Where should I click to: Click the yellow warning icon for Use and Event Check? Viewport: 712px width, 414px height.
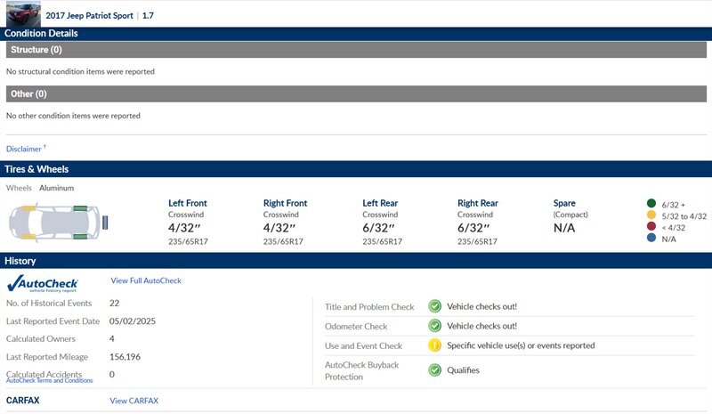click(x=434, y=345)
